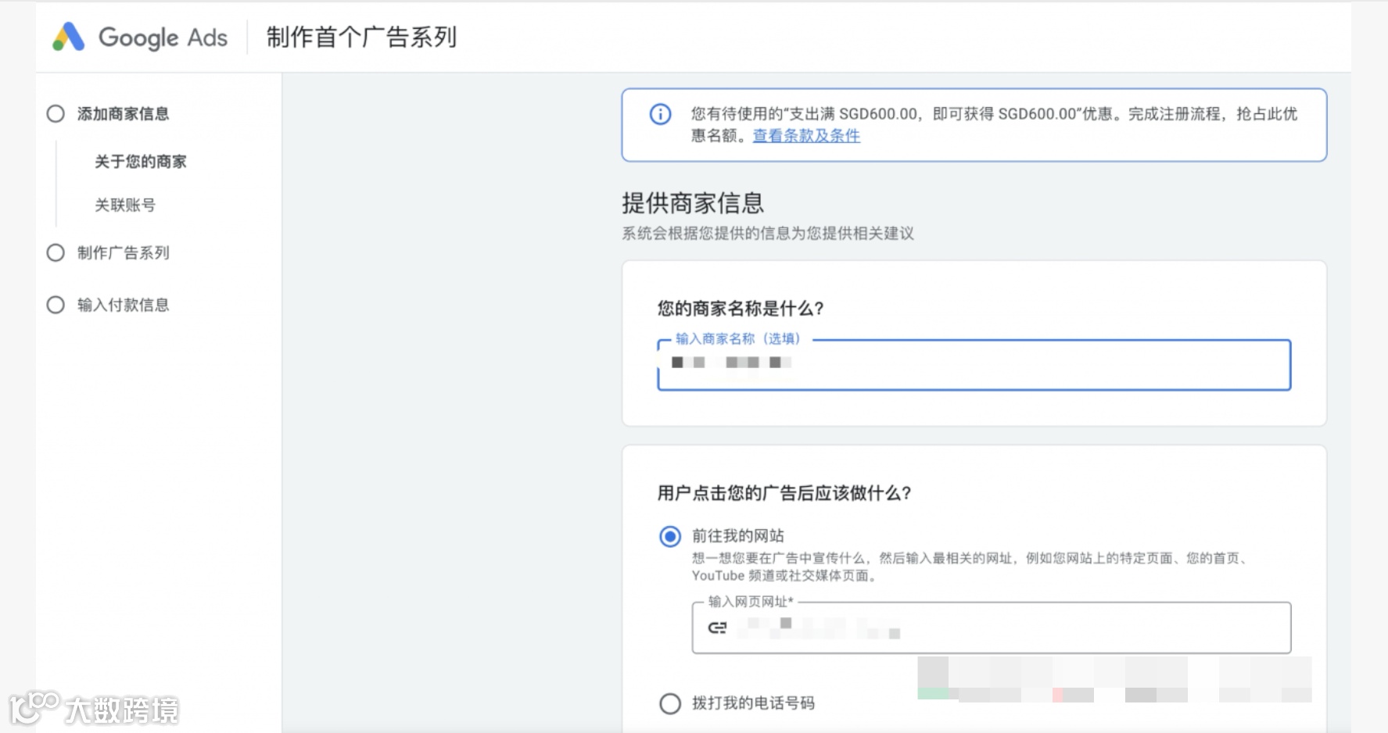Click the link icon in the URL field
Viewport: 1388px width, 733px height.
(717, 628)
